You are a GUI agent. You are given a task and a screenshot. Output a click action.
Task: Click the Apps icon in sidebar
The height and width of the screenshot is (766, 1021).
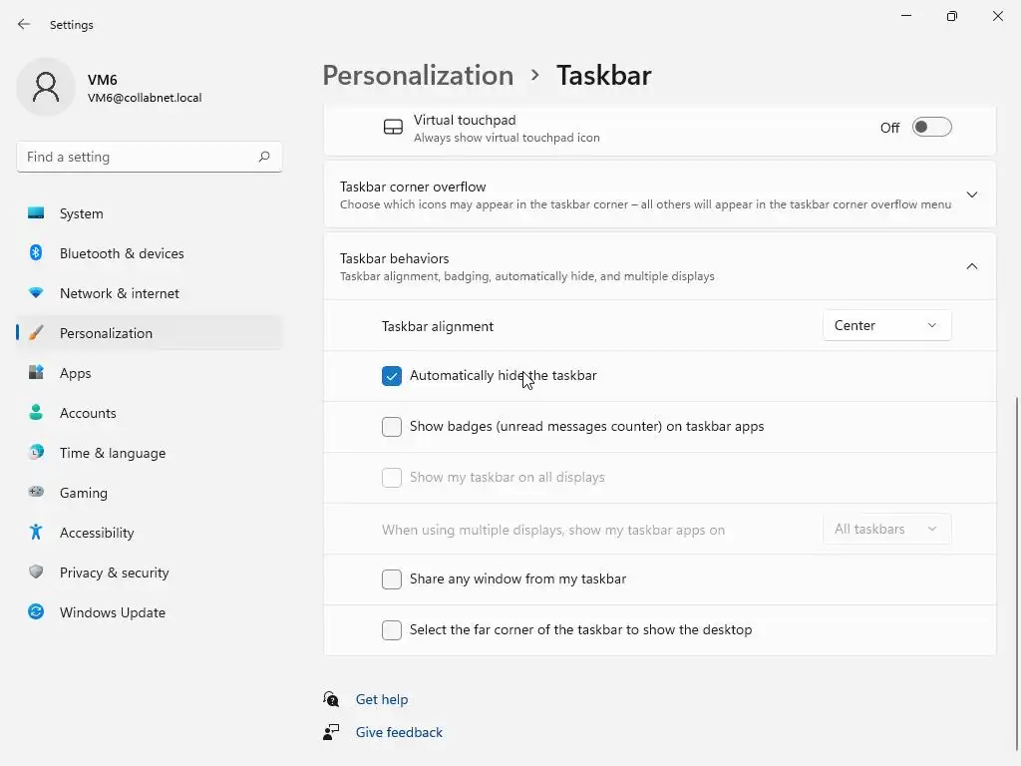point(36,373)
